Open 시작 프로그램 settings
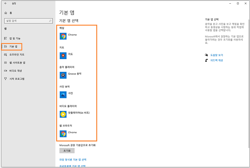 (17, 79)
